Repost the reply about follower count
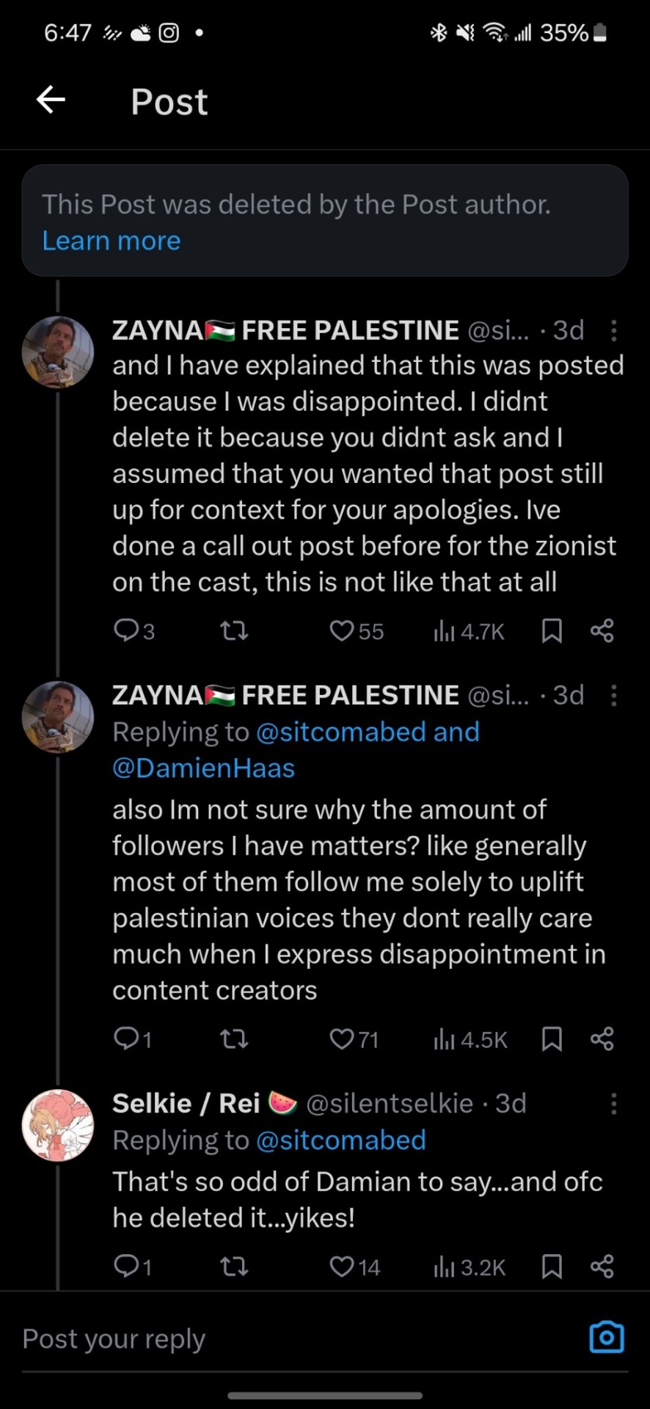The width and height of the screenshot is (650, 1409). pyautogui.click(x=234, y=1039)
